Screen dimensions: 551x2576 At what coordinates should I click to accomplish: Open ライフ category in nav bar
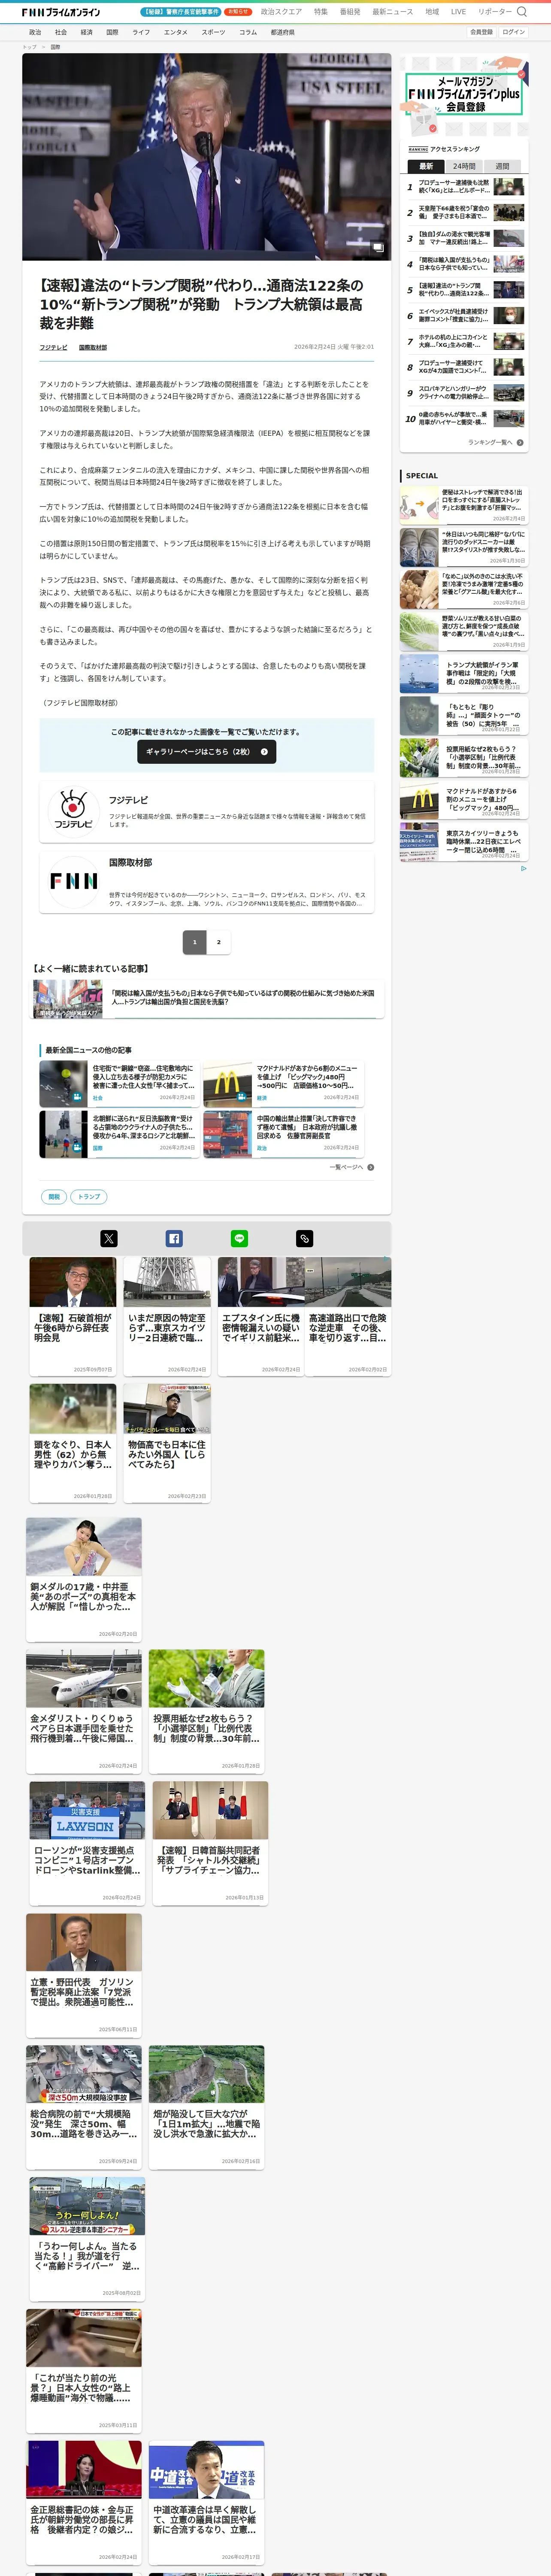click(141, 32)
